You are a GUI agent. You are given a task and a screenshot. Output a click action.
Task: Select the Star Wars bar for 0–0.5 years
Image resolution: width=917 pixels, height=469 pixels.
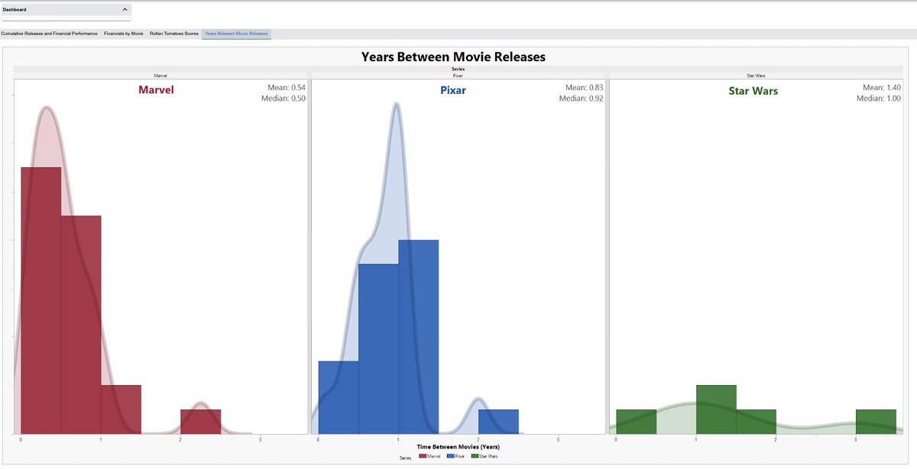[x=637, y=422]
